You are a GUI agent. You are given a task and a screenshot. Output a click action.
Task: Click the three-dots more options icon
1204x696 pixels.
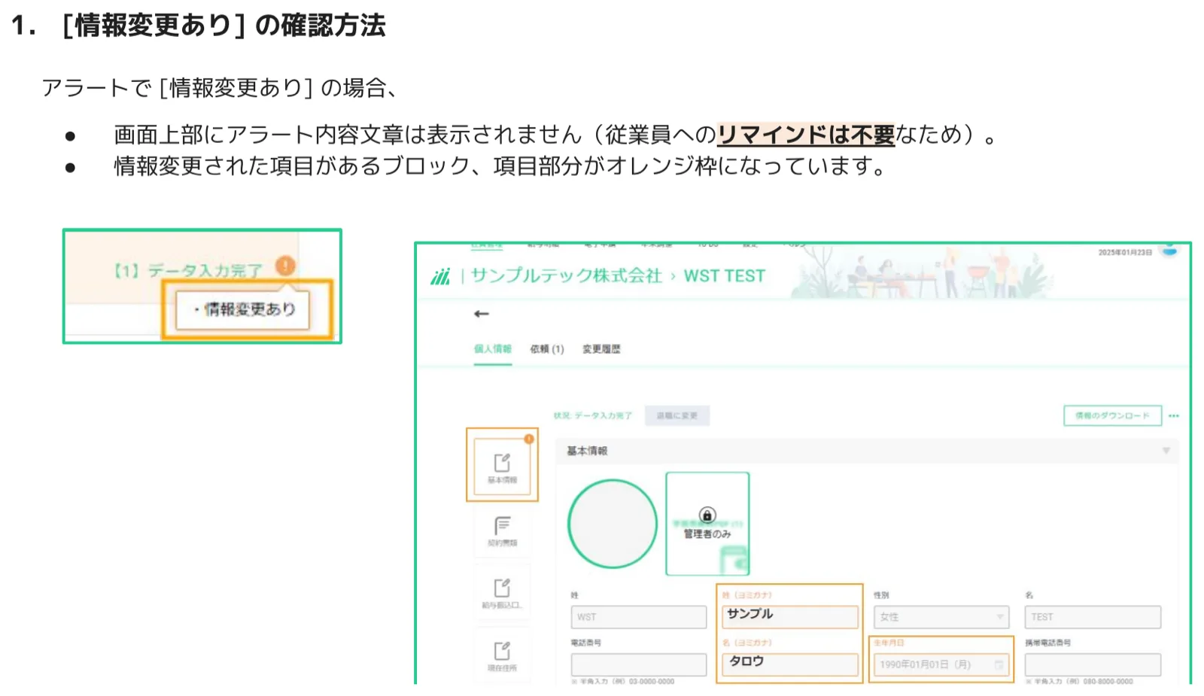(x=1174, y=415)
